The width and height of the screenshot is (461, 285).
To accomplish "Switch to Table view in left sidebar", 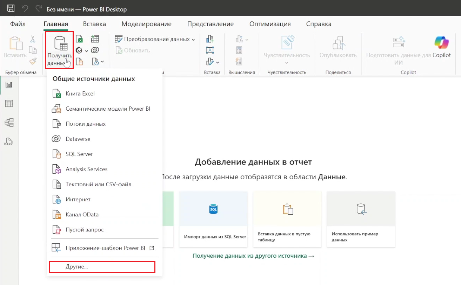I will [9, 104].
